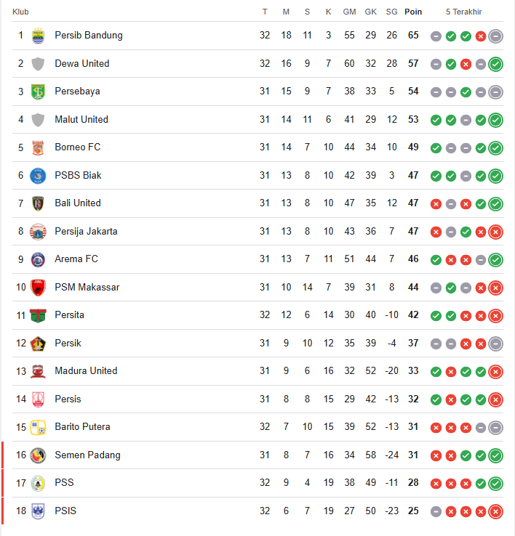
Task: Click the PSIS club crest icon
Action: pos(38,511)
